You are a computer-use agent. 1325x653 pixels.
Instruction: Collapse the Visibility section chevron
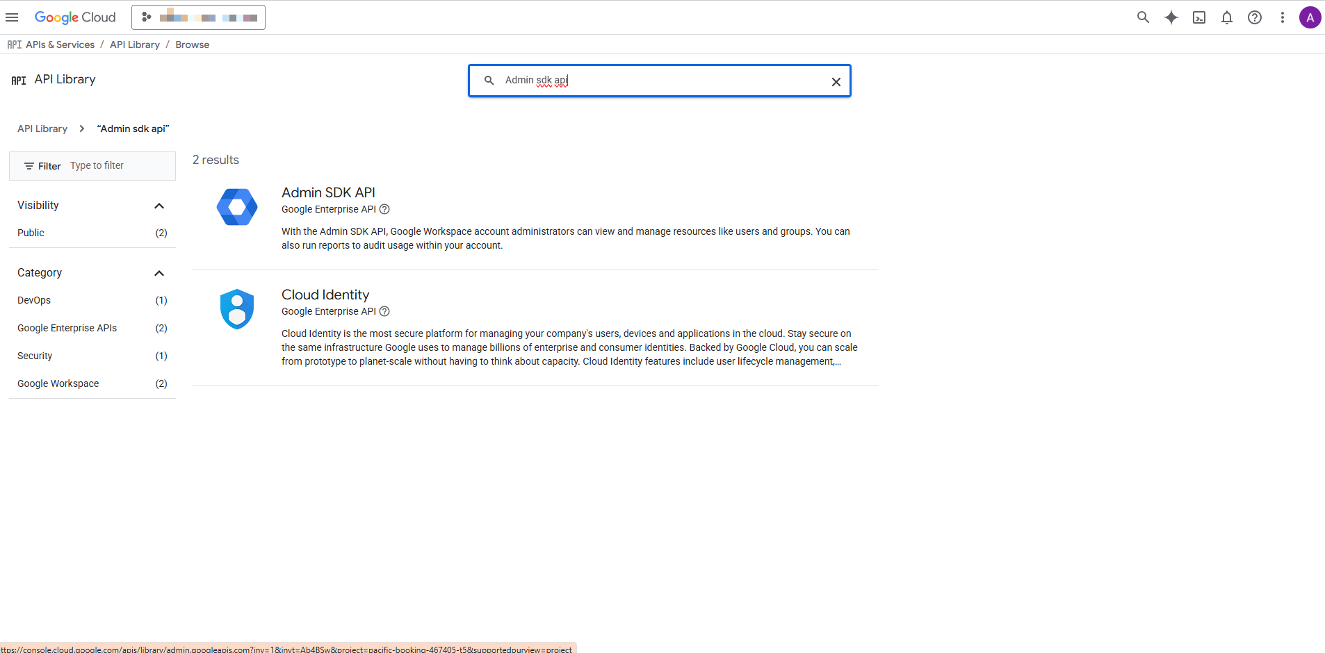point(159,206)
